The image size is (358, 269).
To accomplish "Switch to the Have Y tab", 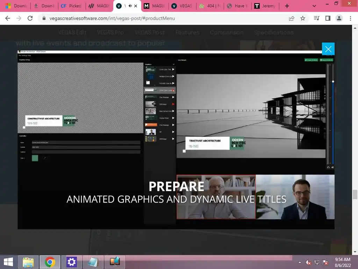I will [237, 6].
